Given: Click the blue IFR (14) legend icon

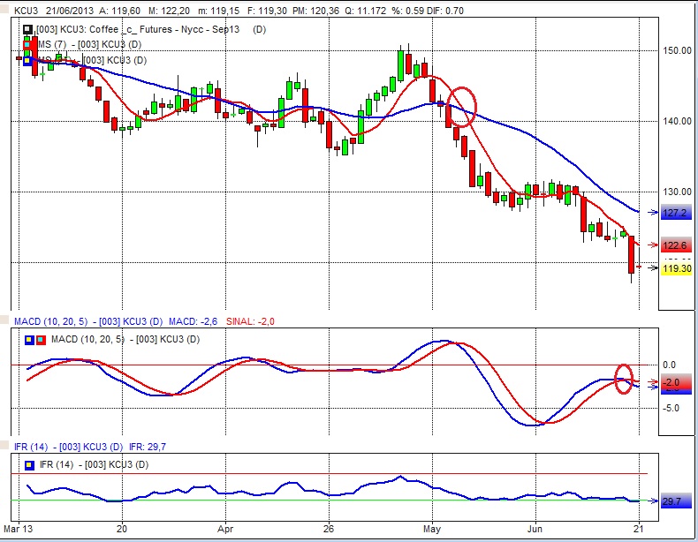Looking at the screenshot, I should click(29, 463).
